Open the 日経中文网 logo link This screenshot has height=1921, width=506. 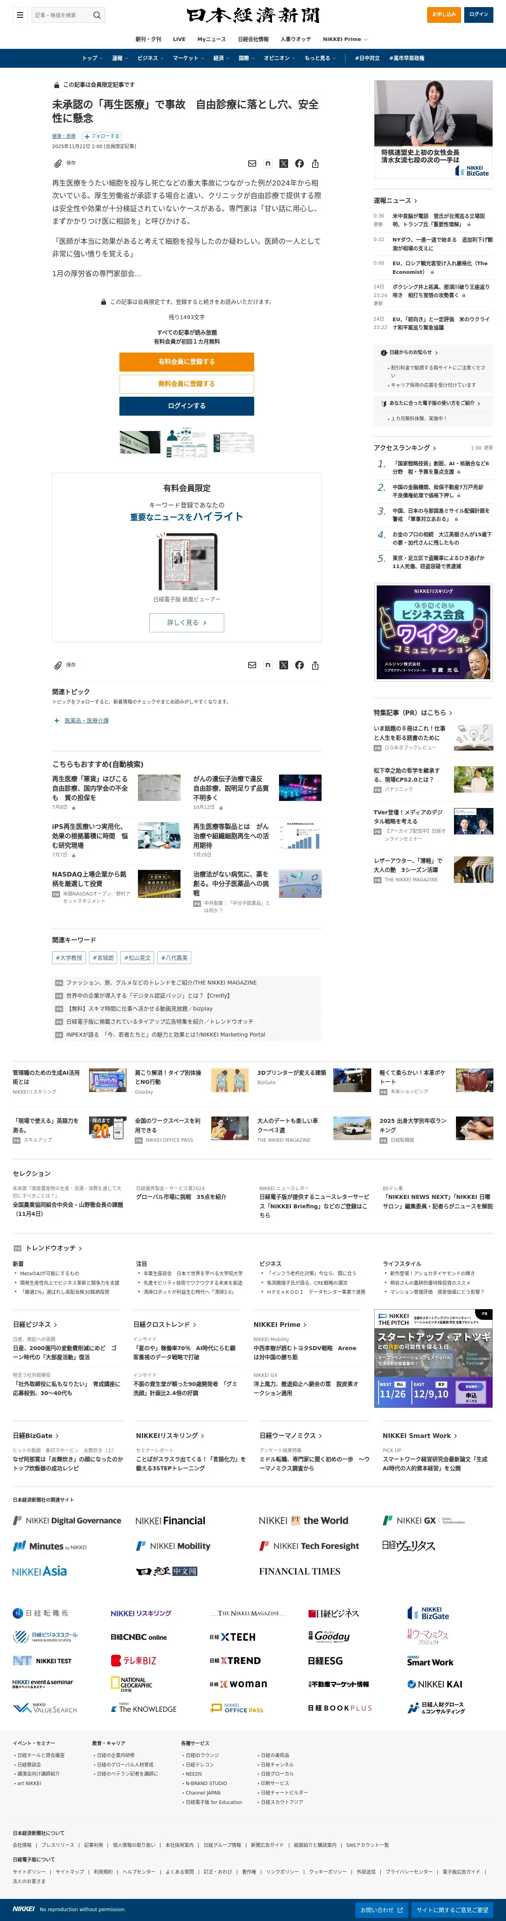tap(166, 1571)
